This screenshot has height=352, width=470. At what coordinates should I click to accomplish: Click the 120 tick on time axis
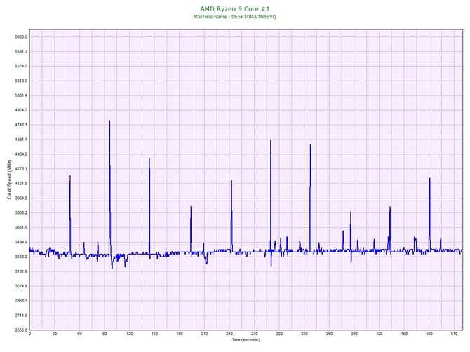point(130,334)
